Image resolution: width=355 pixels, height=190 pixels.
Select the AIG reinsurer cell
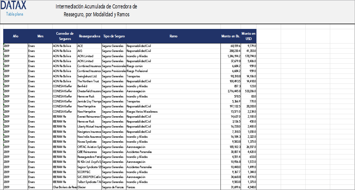point(80,51)
